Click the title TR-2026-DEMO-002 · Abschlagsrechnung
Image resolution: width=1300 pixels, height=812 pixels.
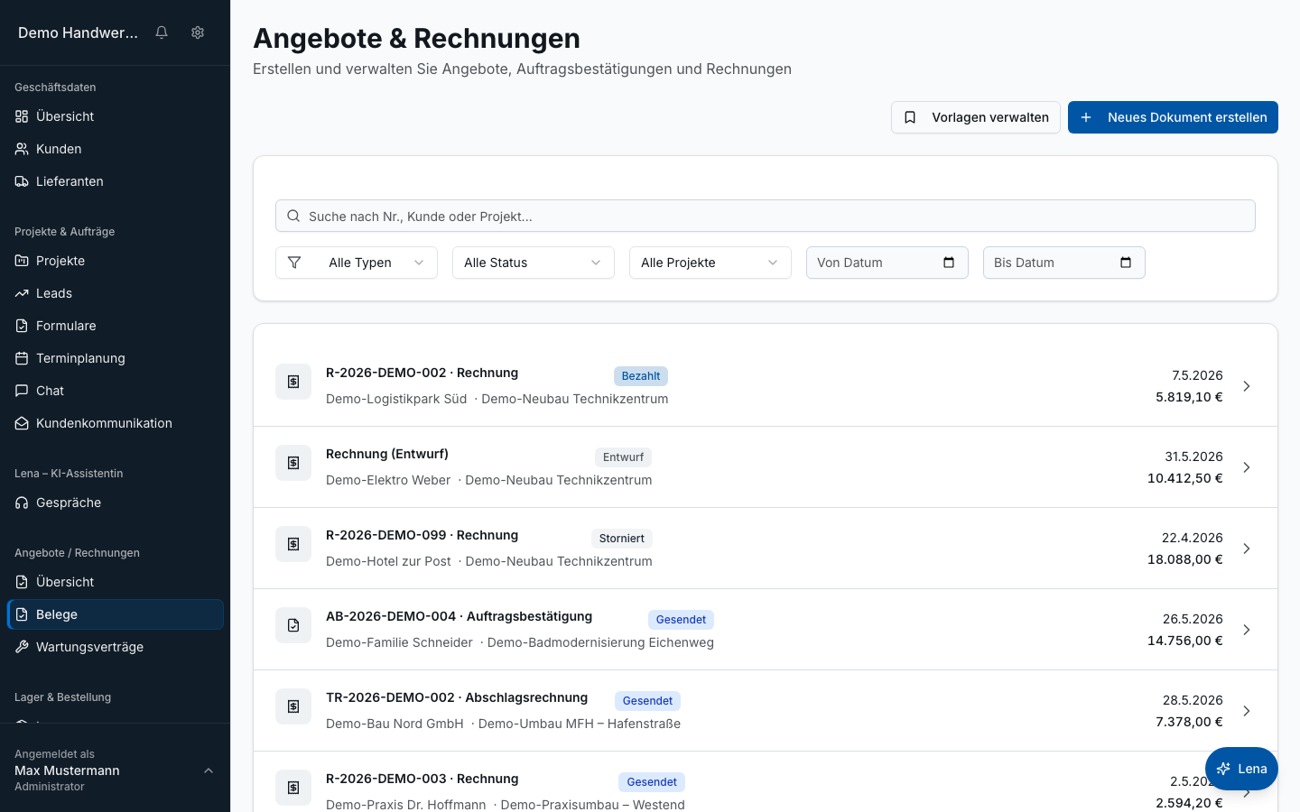pos(457,697)
